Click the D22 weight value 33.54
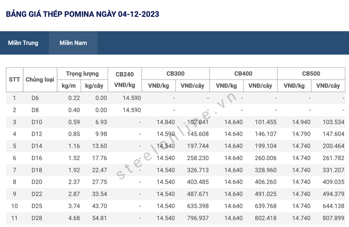The height and width of the screenshot is (227, 349). click(x=100, y=194)
